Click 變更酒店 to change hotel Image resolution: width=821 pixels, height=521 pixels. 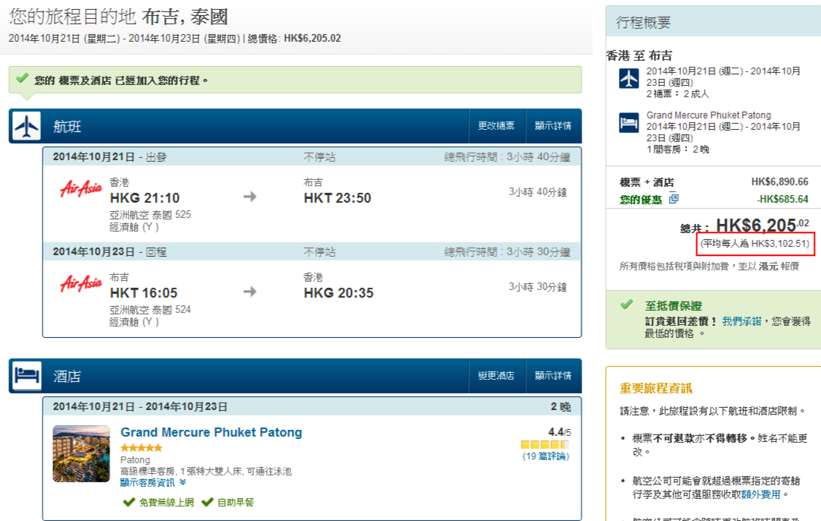(x=496, y=376)
